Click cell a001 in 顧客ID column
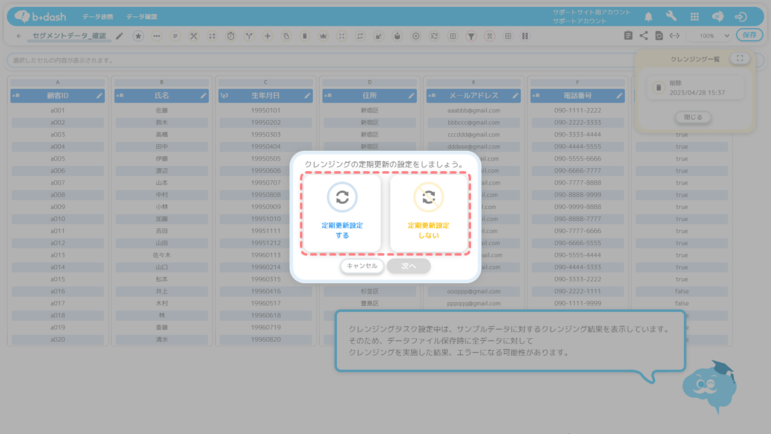The image size is (771, 434). point(57,110)
